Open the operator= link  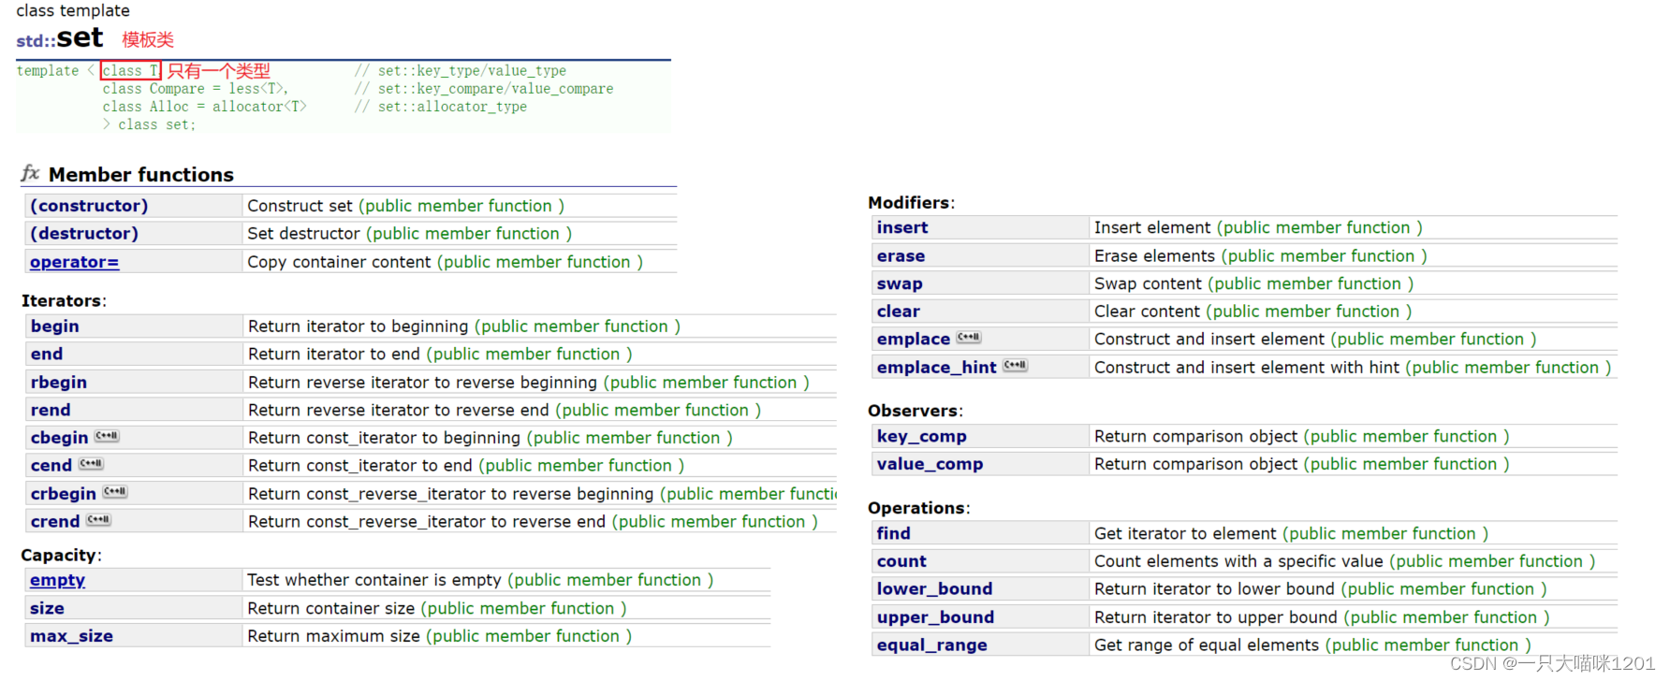pos(75,262)
